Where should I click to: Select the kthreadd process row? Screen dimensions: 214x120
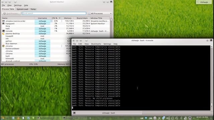36,59
